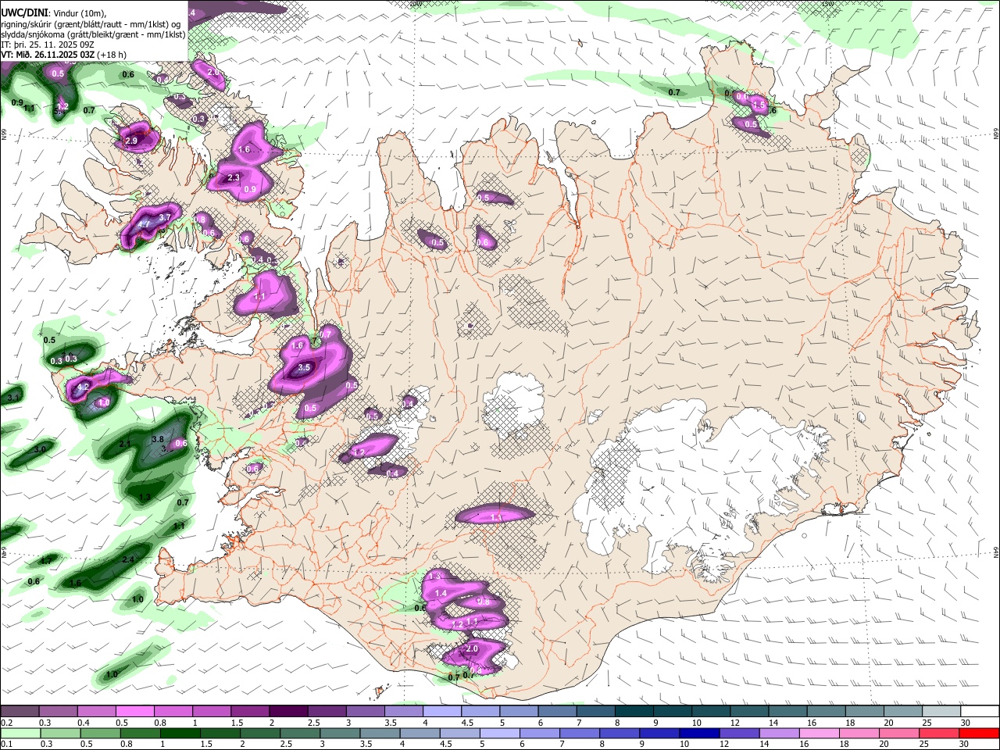Pick the bright red 30 swatch in the rain legend row
Image resolution: width=1000 pixels, height=750 pixels.
point(980,733)
